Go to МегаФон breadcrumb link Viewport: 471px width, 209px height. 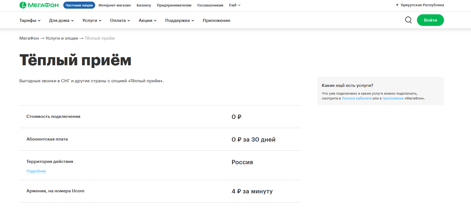(x=29, y=38)
